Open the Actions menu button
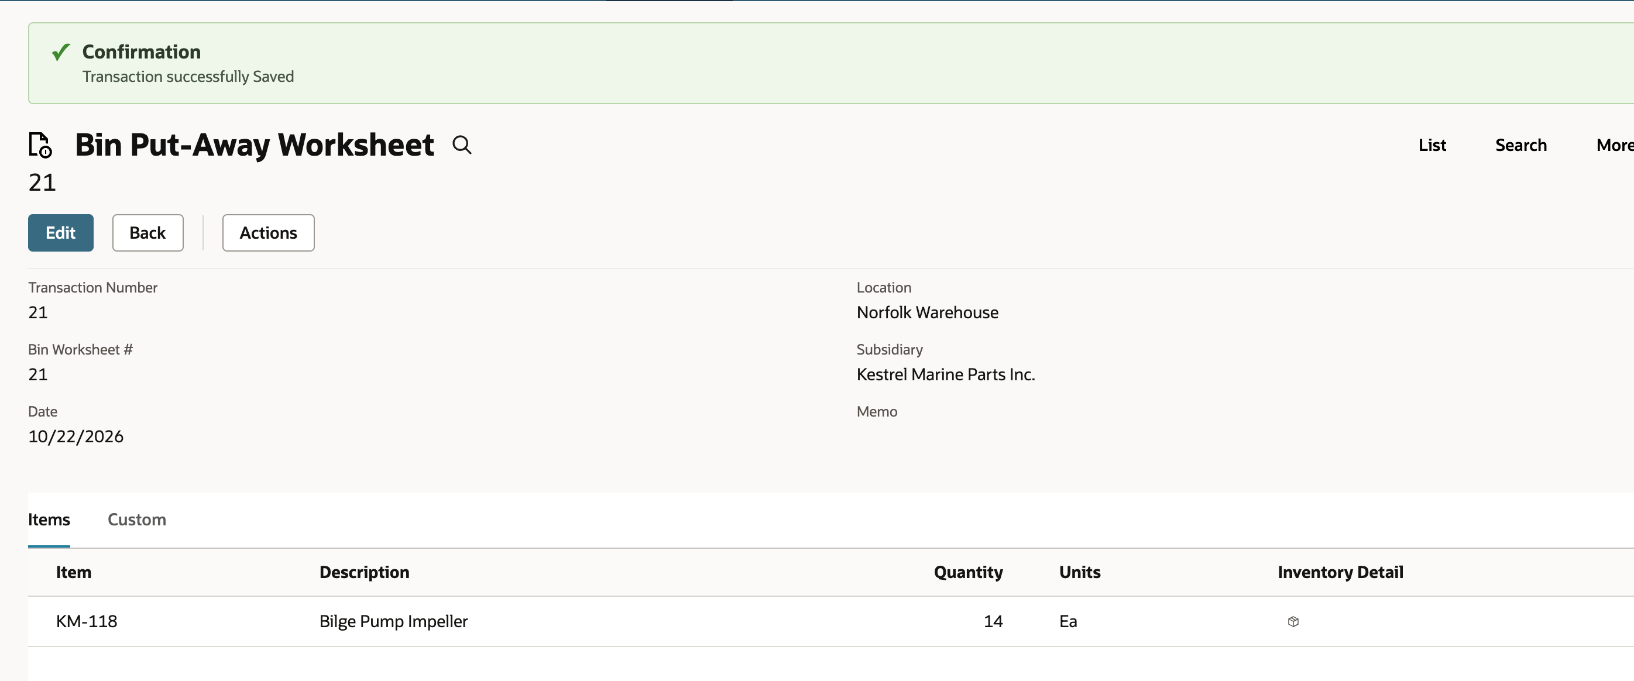This screenshot has width=1634, height=681. tap(268, 233)
